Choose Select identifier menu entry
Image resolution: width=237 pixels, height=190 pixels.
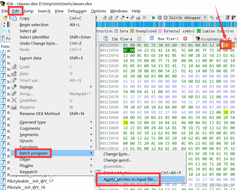(x=53, y=37)
